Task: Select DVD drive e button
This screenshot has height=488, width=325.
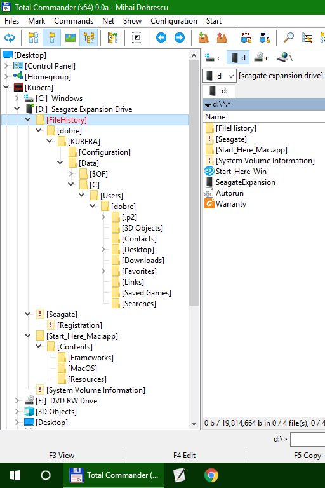Action: 262,58
